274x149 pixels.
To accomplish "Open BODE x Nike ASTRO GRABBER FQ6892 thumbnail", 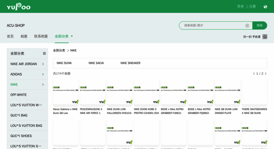I will coord(200,93).
